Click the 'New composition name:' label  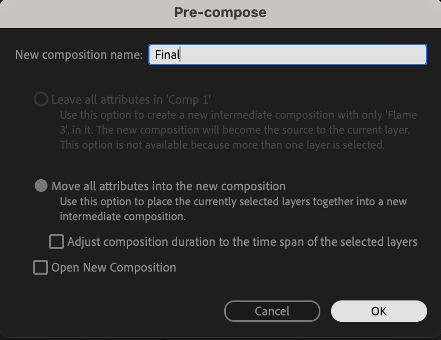[x=79, y=55]
